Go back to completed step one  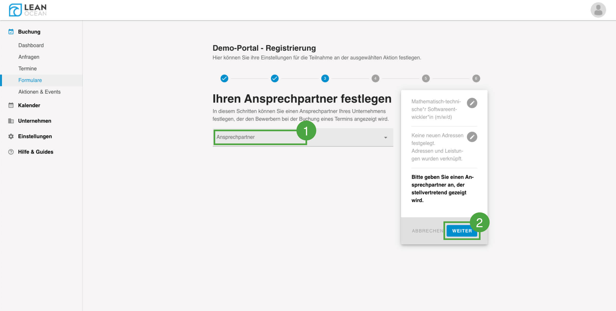pyautogui.click(x=224, y=78)
